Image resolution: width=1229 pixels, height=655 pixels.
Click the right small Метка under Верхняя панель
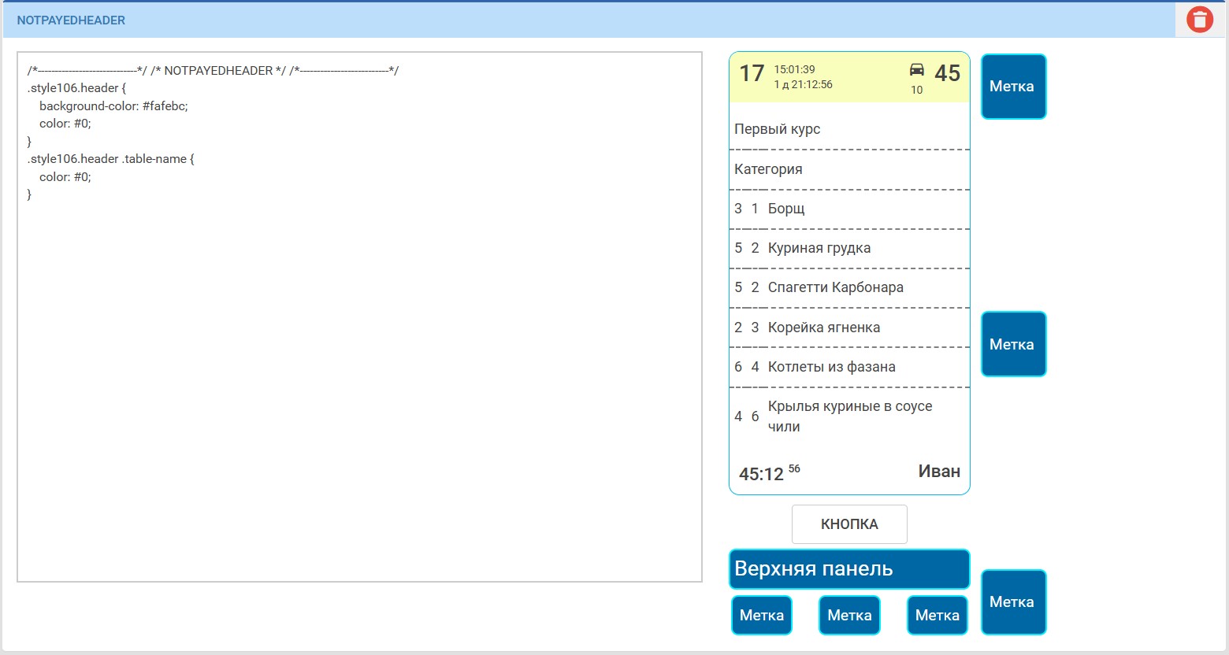(937, 615)
